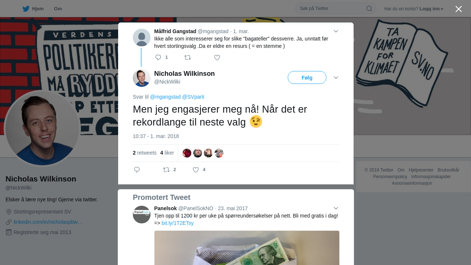
Task: Expand options chevron on Panelsok promoted tweet
Action: pyautogui.click(x=336, y=208)
